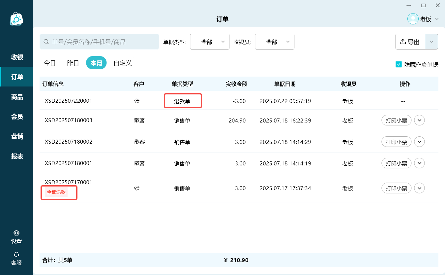Image resolution: width=445 pixels, height=275 pixels.
Task: Click the 收银员 column header
Action: 348,84
